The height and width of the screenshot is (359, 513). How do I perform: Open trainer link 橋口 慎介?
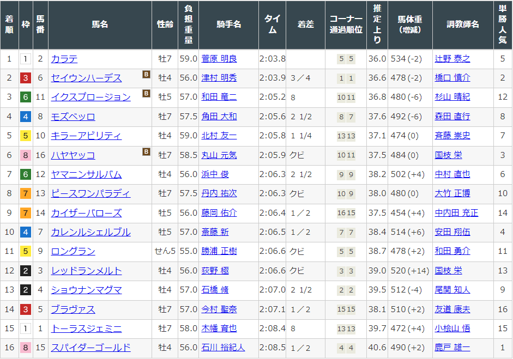(452, 78)
